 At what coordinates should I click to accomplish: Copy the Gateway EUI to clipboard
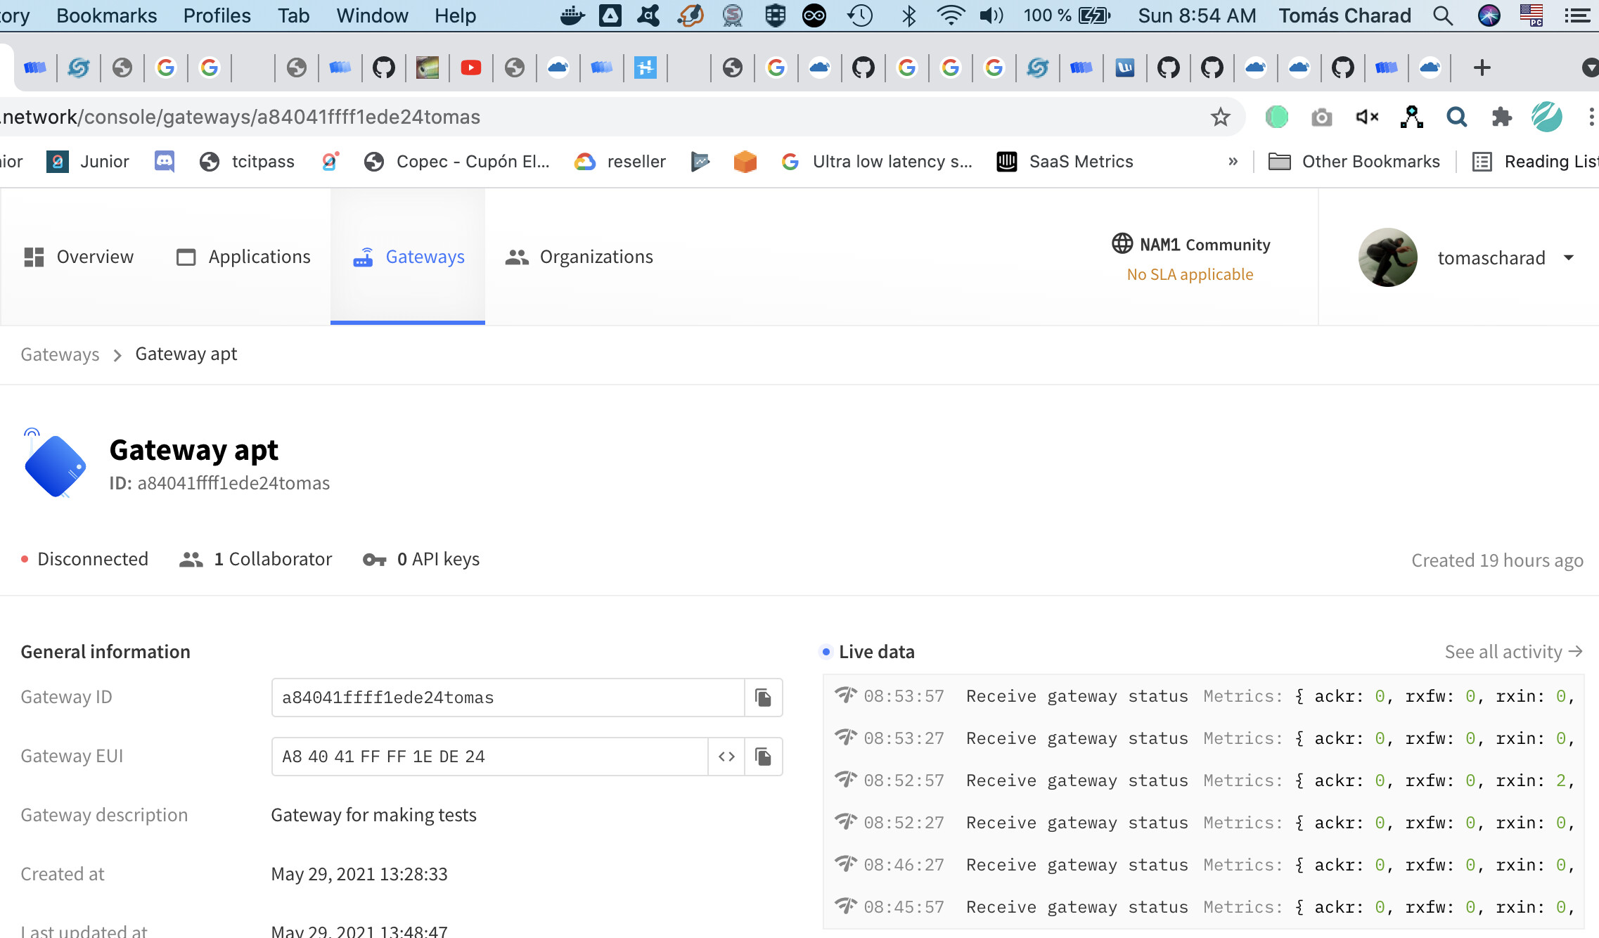pos(763,757)
